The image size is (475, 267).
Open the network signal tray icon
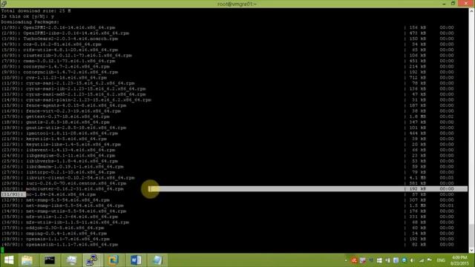click(421, 260)
